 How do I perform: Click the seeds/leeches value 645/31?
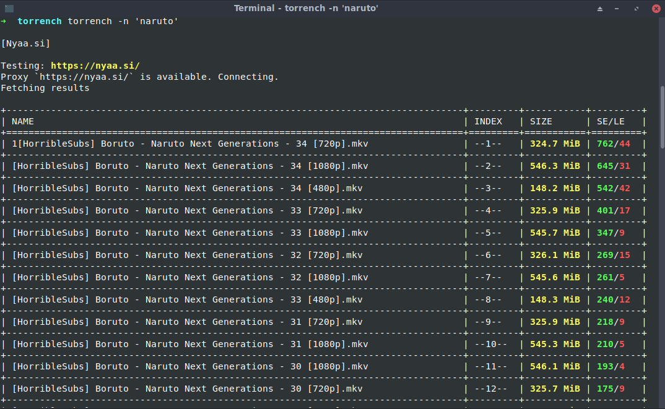tap(613, 166)
